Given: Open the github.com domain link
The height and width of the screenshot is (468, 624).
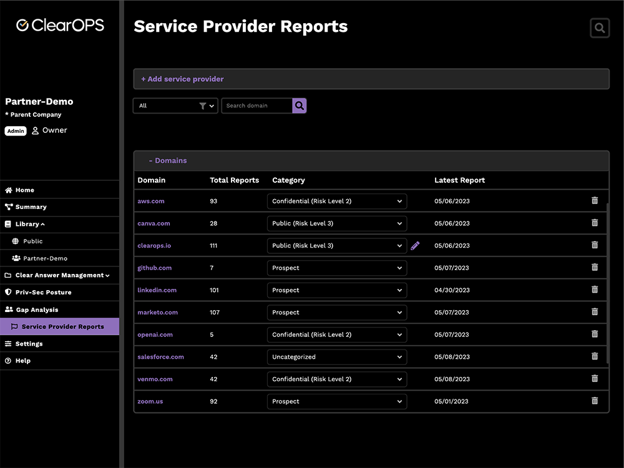Looking at the screenshot, I should 154,268.
